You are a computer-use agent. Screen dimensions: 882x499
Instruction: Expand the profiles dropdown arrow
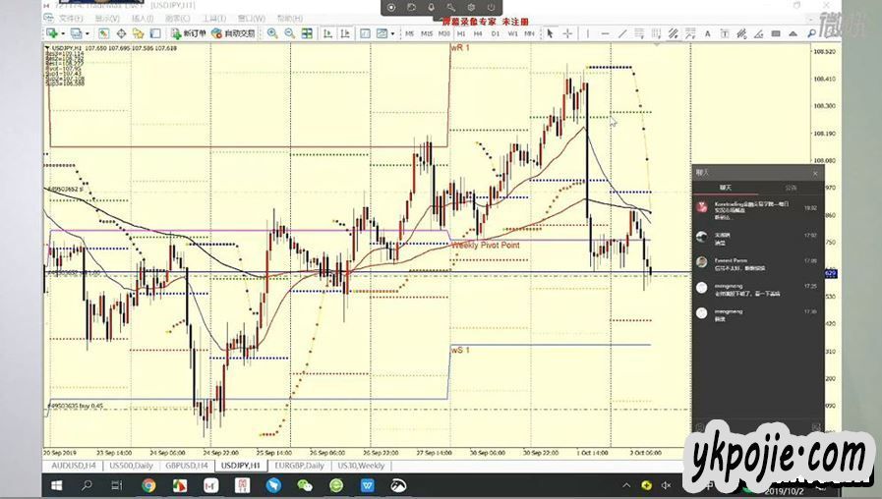coord(87,33)
